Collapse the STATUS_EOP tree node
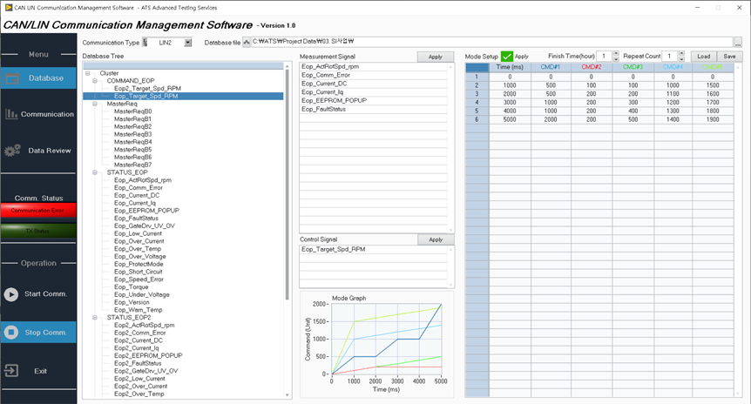This screenshot has width=751, height=404. (95, 172)
